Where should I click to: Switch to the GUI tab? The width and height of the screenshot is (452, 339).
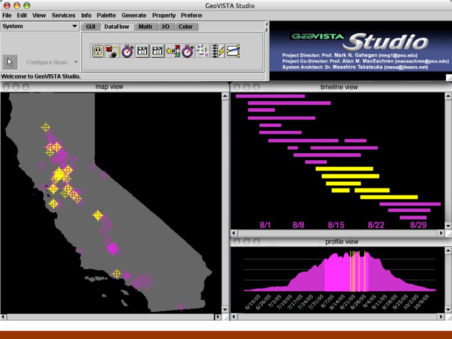click(x=90, y=27)
